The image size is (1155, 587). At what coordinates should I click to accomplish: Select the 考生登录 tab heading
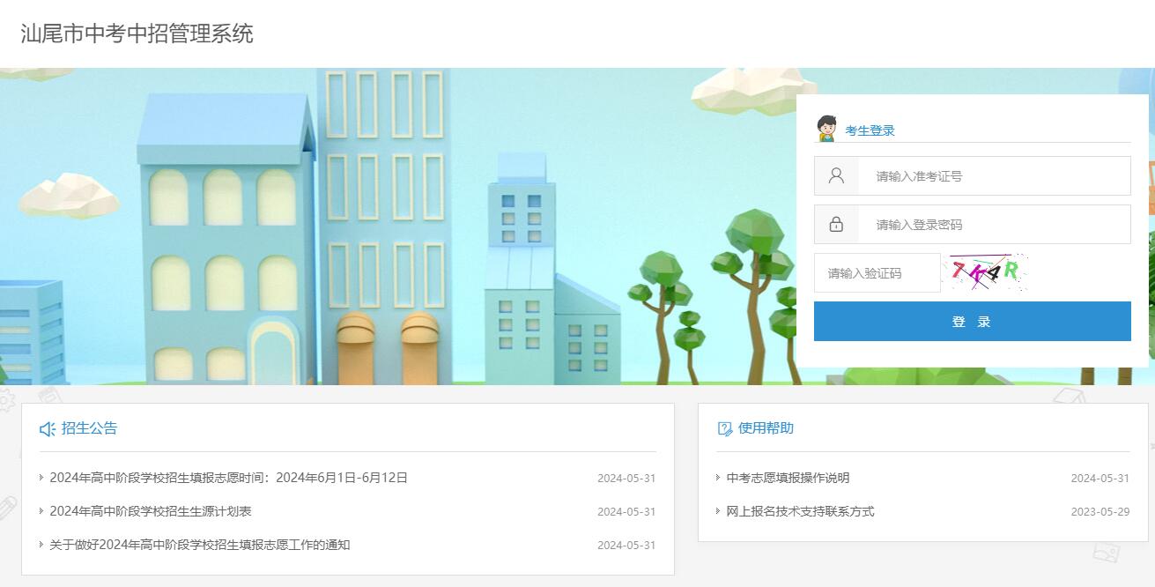(x=870, y=130)
